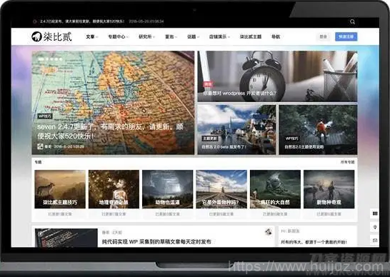Open the 动物也温暖 topic thumbnail

tap(167, 189)
